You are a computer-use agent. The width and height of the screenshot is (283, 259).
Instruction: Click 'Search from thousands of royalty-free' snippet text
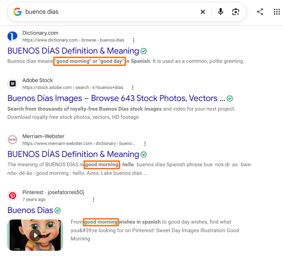52,109
